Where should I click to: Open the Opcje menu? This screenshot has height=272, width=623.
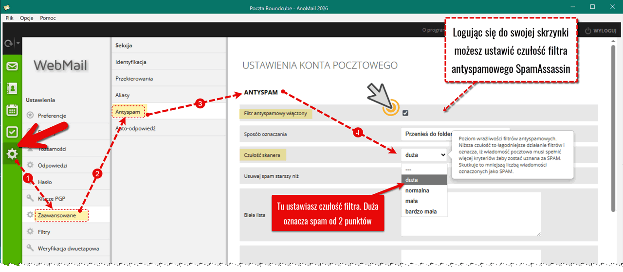(26, 18)
